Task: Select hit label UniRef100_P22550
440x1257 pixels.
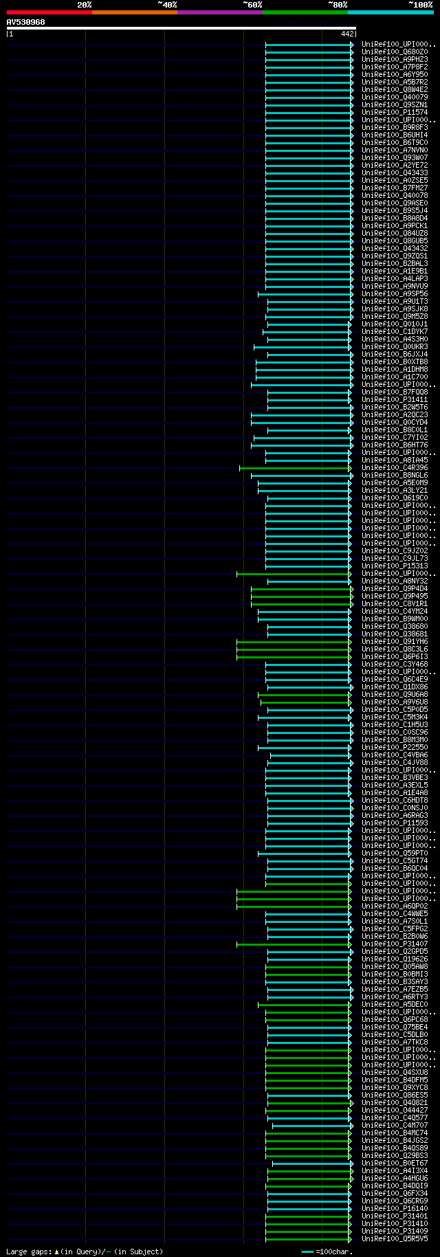Action: pos(395,748)
